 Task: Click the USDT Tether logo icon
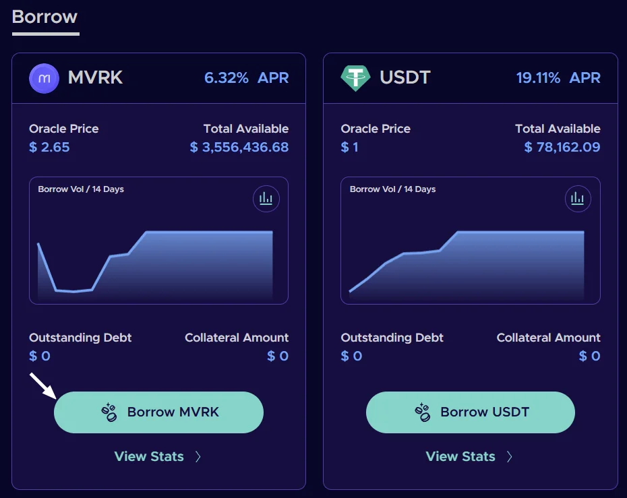[x=355, y=78]
